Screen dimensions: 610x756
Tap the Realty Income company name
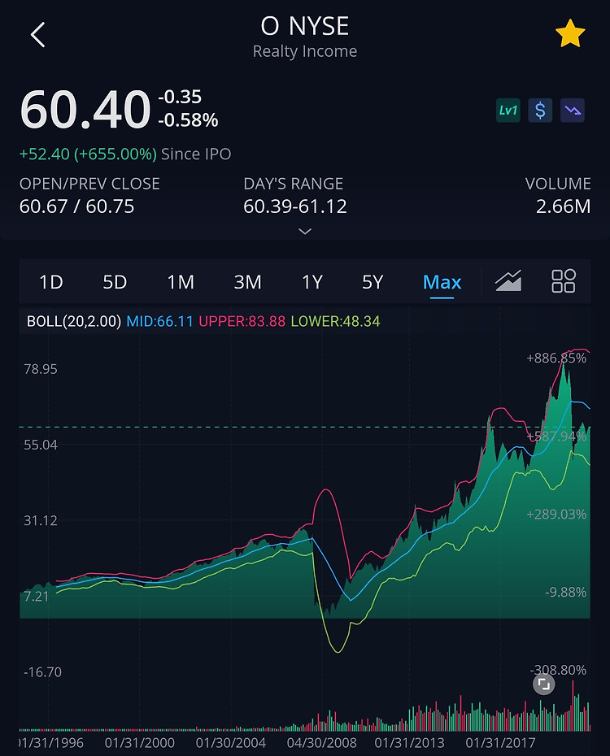click(305, 51)
